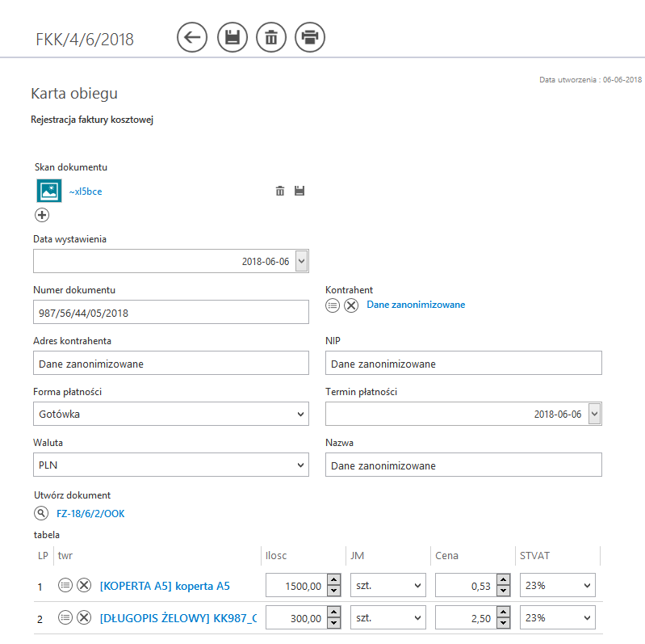Expand STVAT 23% dropdown in row 2
The image size is (645, 644).
click(x=558, y=617)
